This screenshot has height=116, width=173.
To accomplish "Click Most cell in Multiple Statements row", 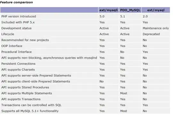I will (x=124, y=93).
